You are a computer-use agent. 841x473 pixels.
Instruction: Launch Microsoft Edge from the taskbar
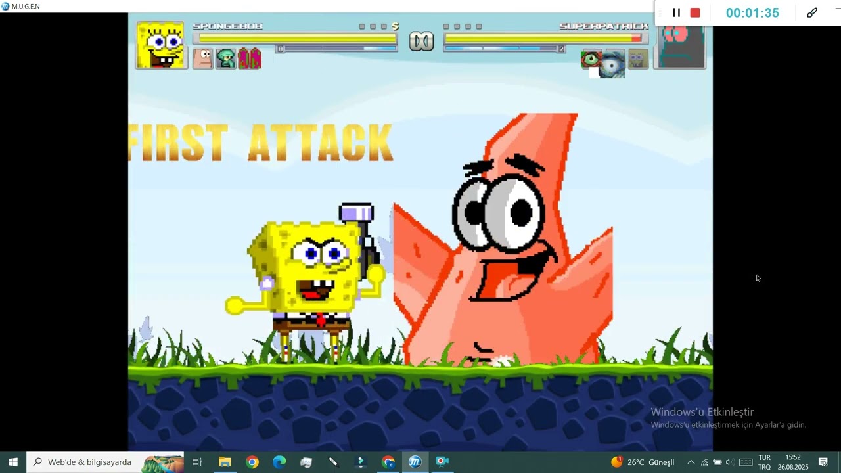pyautogui.click(x=279, y=462)
